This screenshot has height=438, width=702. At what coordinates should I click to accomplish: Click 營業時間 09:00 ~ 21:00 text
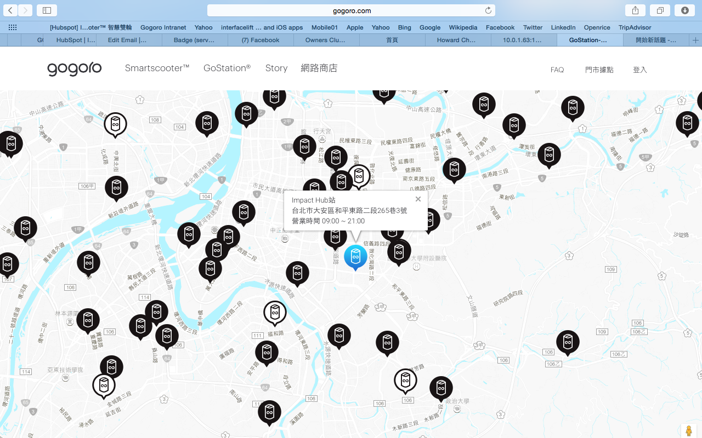(328, 221)
